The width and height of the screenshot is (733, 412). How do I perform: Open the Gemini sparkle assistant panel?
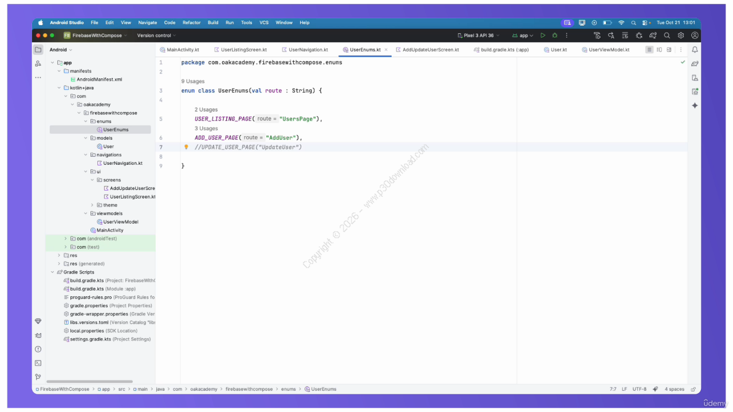click(x=695, y=105)
